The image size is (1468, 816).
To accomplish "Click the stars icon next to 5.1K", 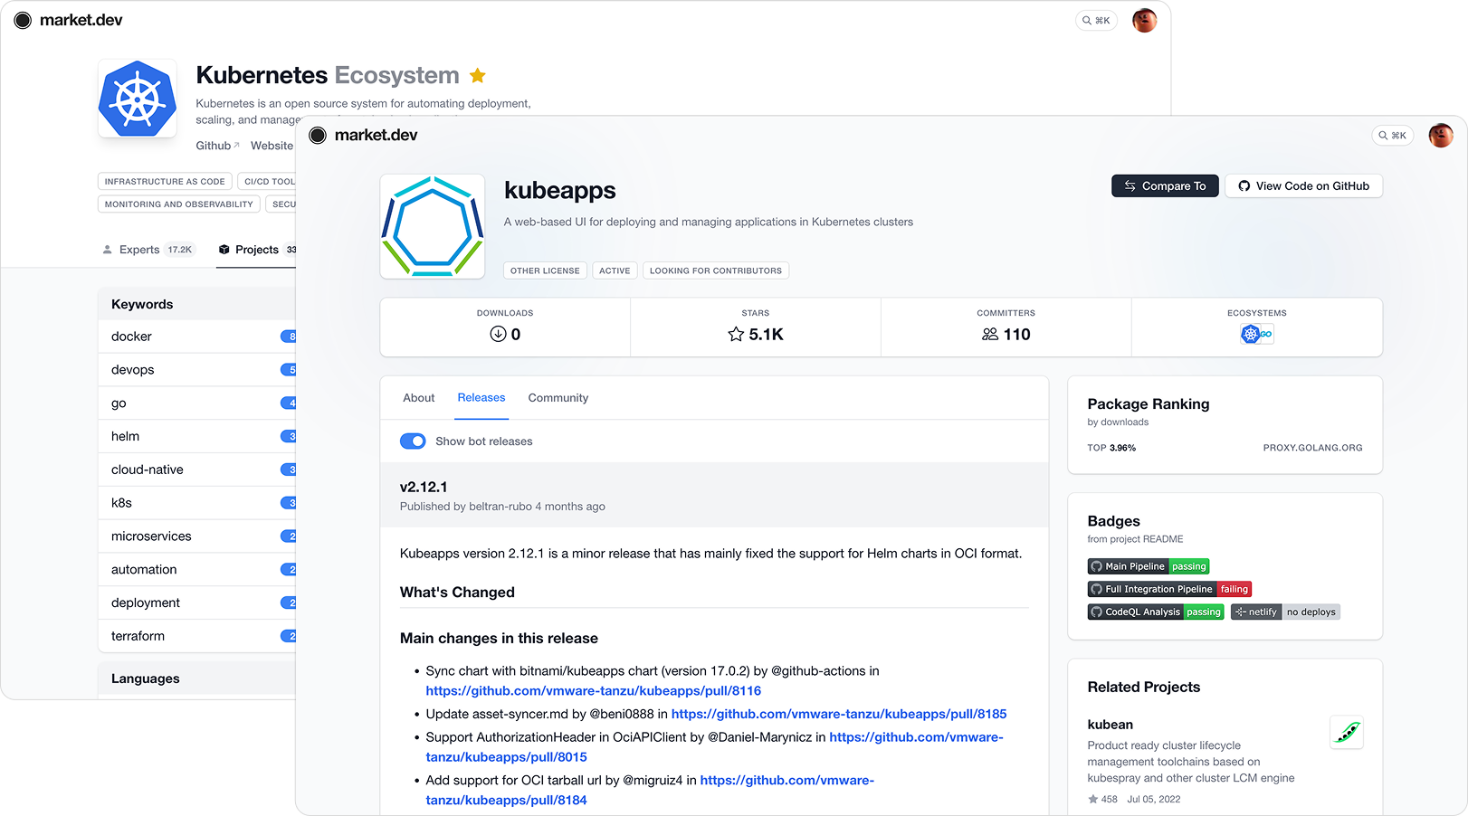I will (736, 334).
